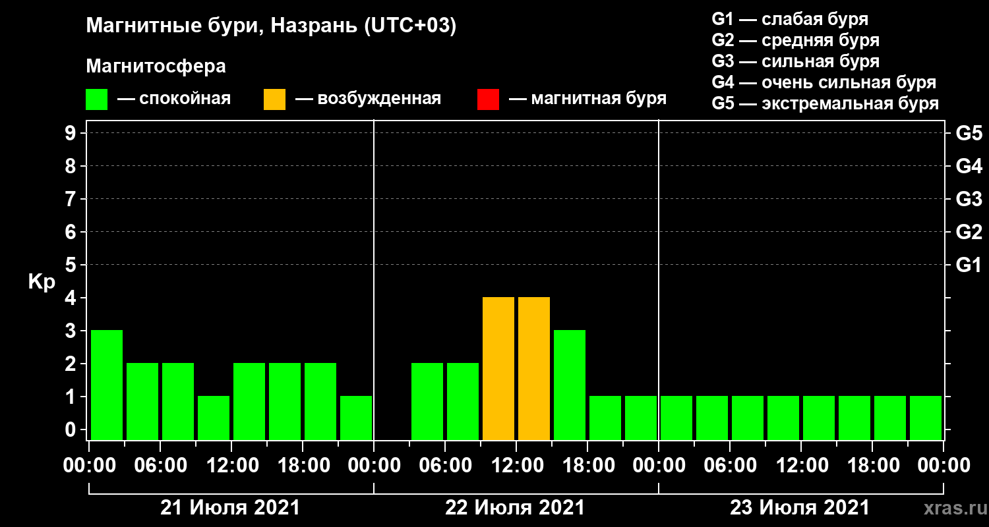
Task: Click 'G5 — экстремальная буря' legend entry
Action: pos(825,103)
